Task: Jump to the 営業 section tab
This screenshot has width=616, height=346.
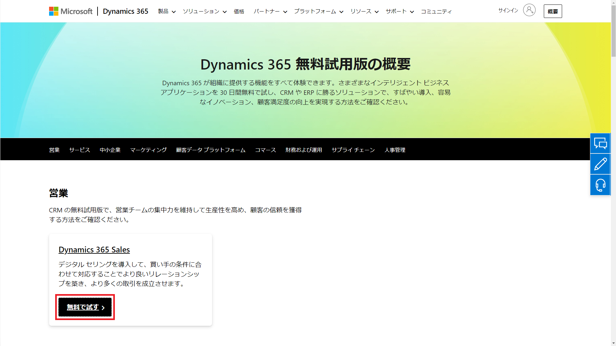Action: point(54,150)
